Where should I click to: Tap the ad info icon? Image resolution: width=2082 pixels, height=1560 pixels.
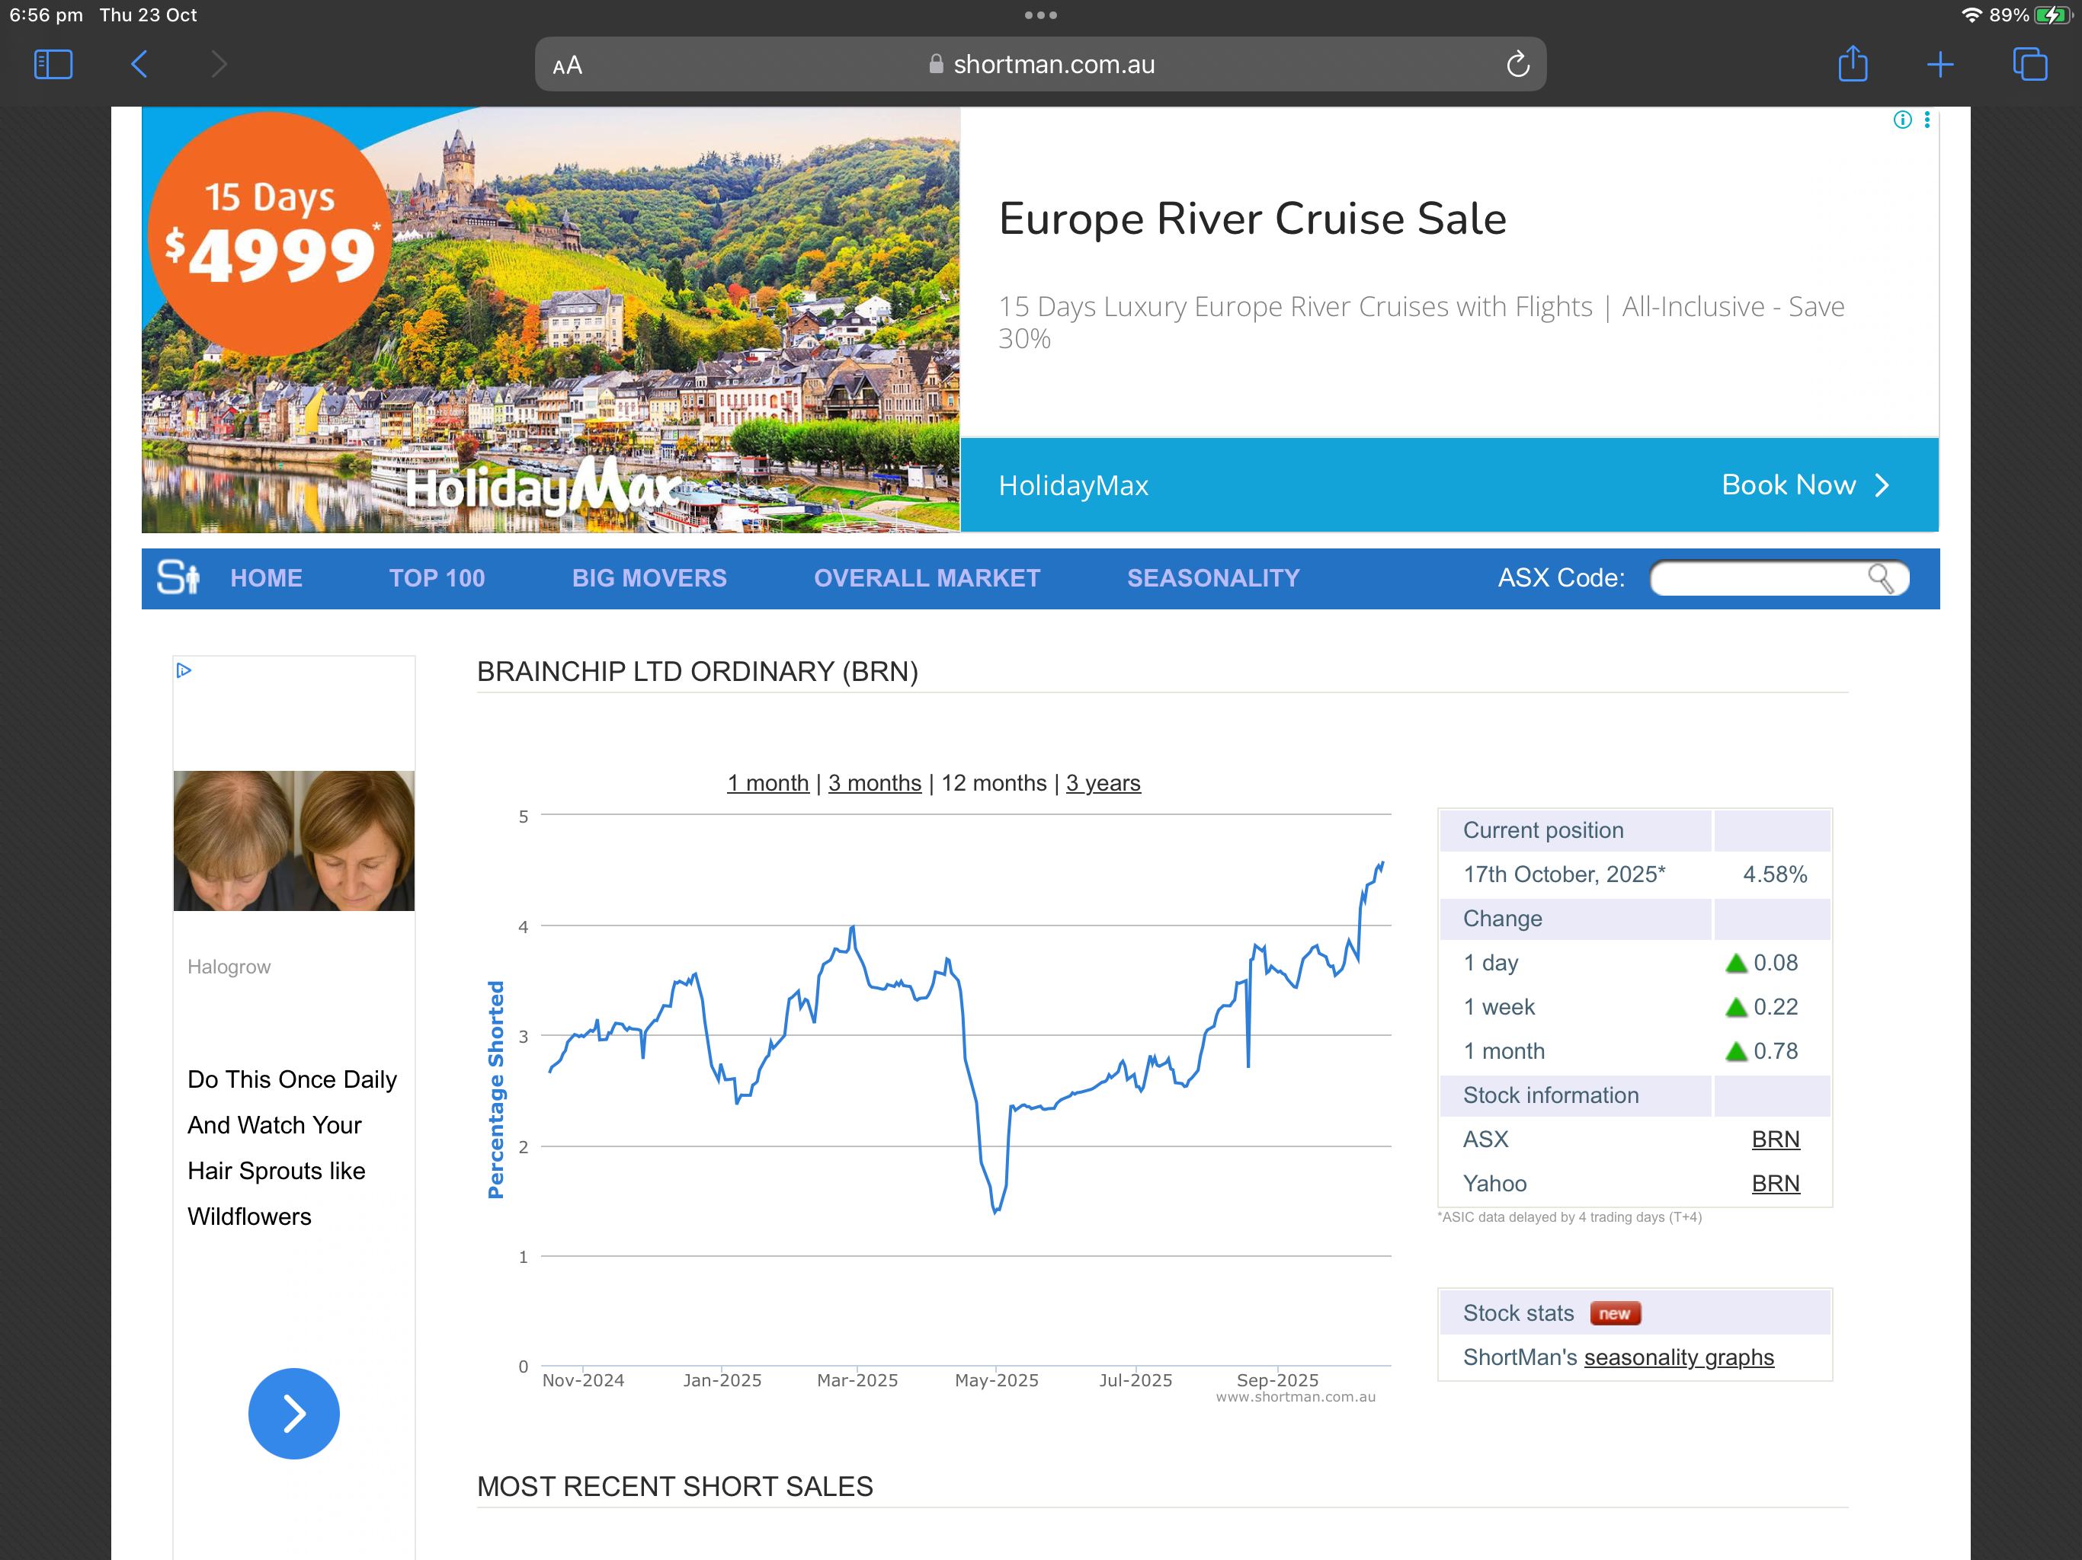coord(1901,120)
